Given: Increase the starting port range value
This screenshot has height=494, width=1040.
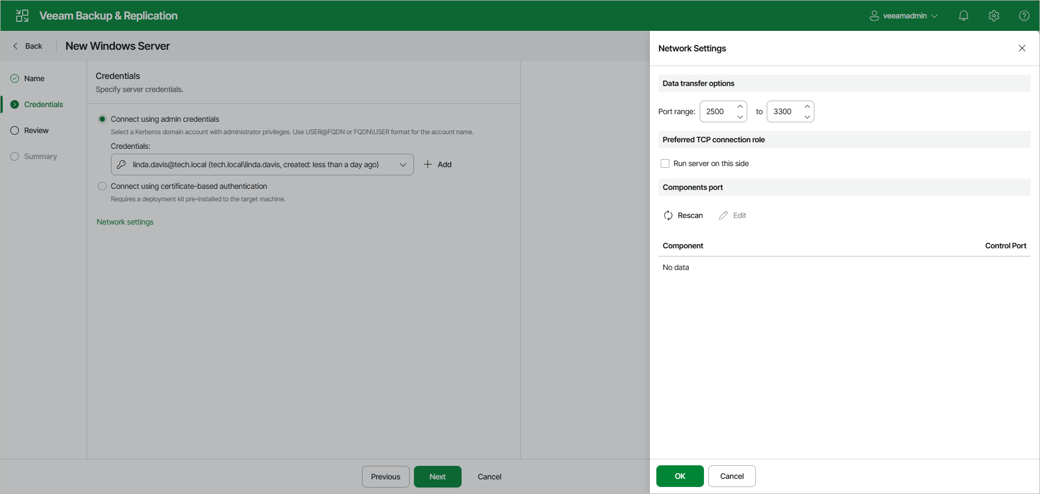Looking at the screenshot, I should 740,106.
